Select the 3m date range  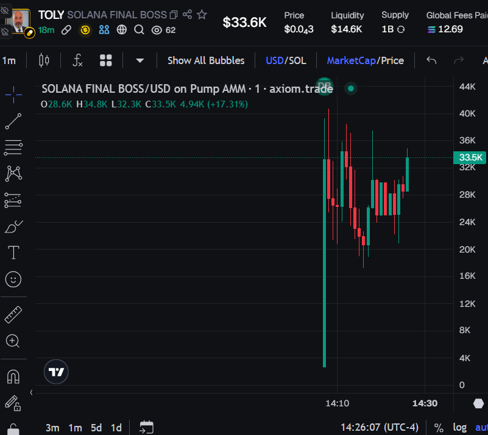point(52,428)
